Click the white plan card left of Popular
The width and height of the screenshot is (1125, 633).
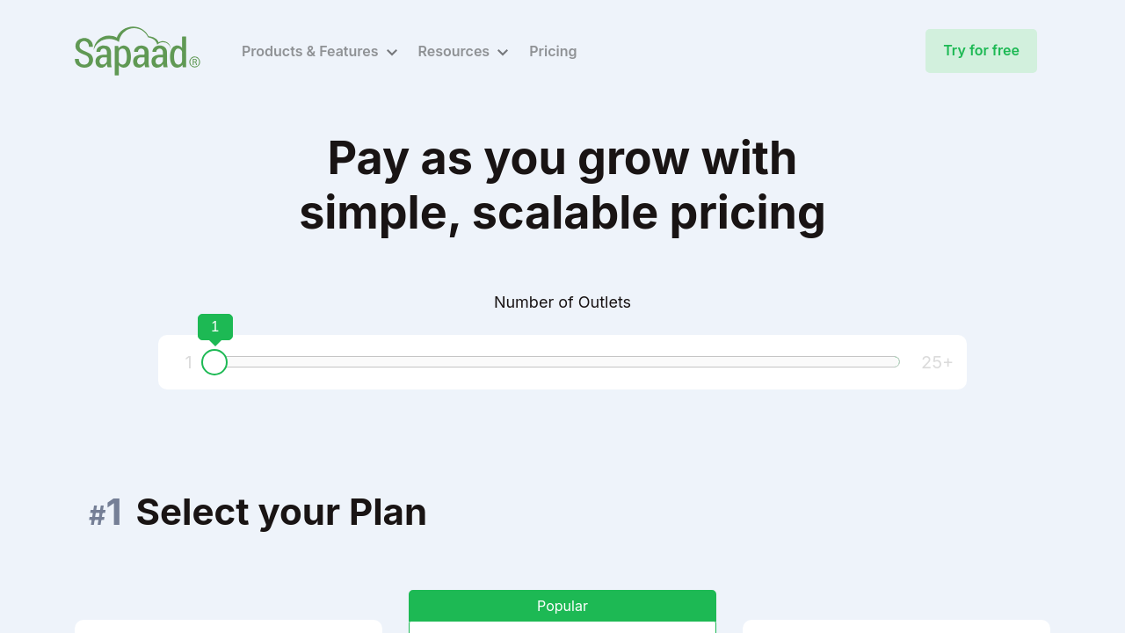pos(229,626)
